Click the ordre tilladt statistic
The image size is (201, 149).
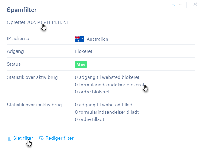tap(89, 119)
